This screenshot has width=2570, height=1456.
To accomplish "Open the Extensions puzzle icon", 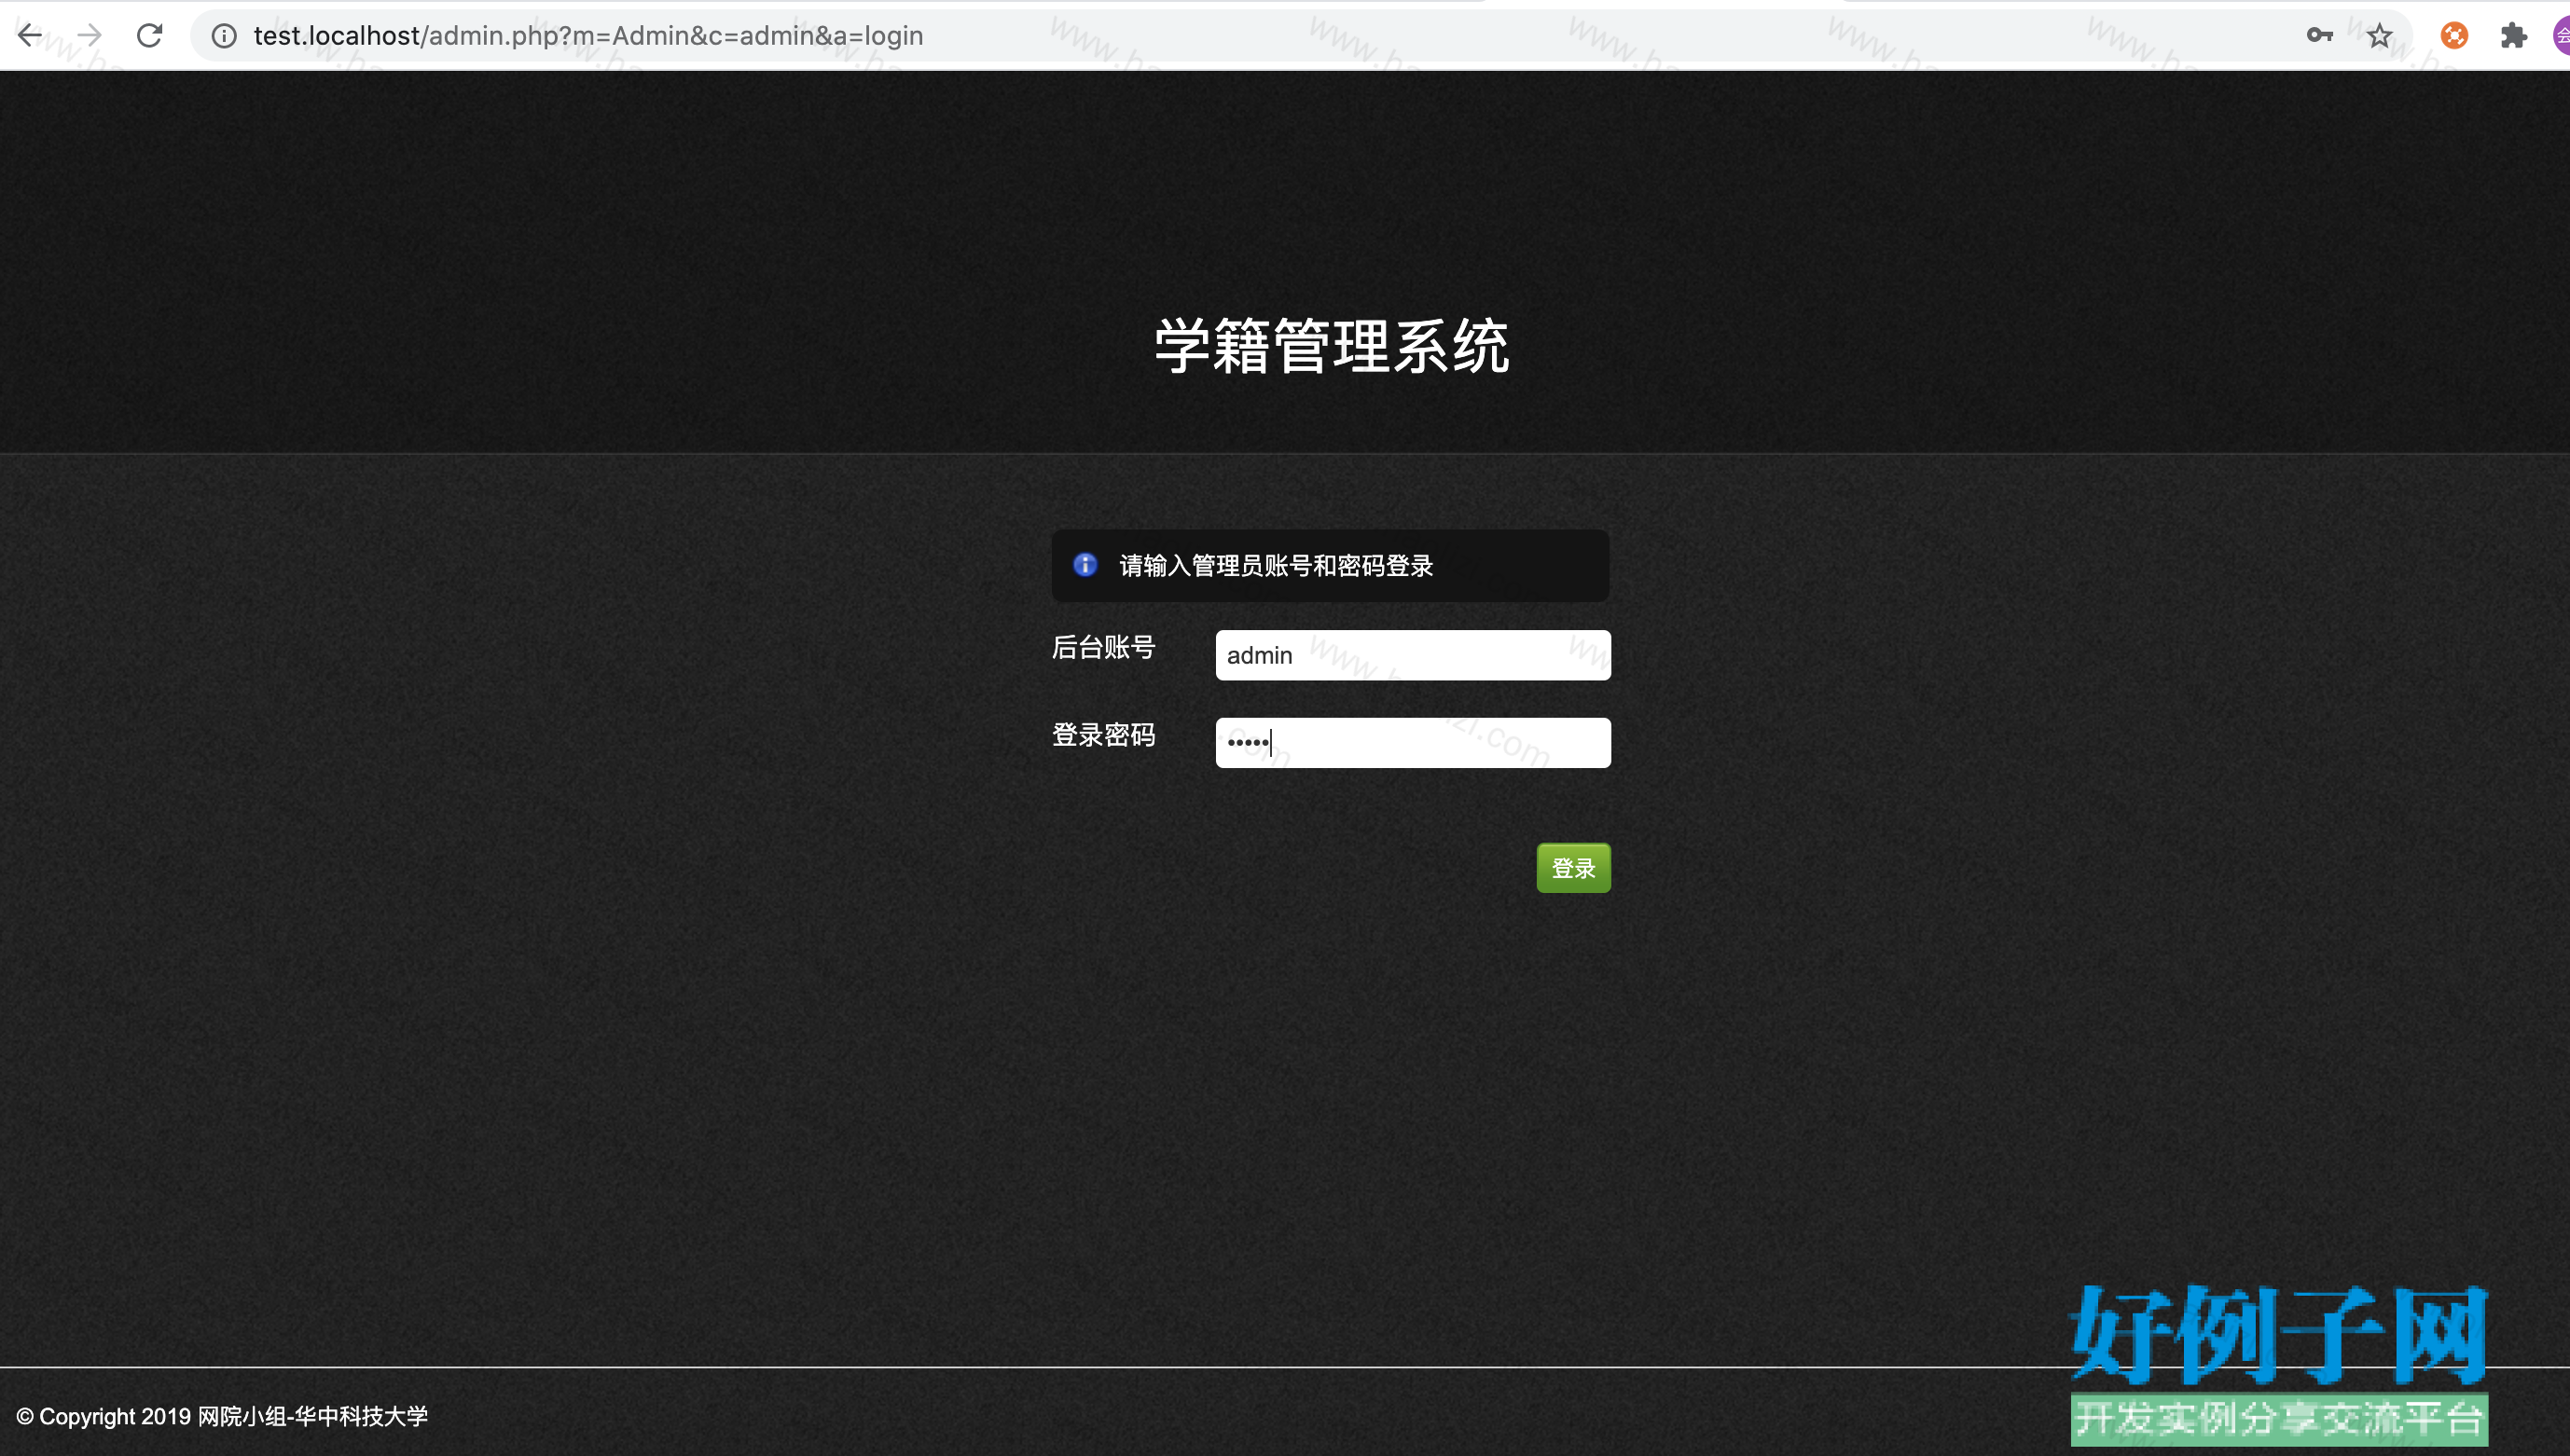I will tap(2513, 36).
